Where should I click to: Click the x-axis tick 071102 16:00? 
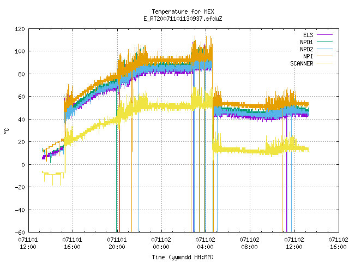pos(338,243)
